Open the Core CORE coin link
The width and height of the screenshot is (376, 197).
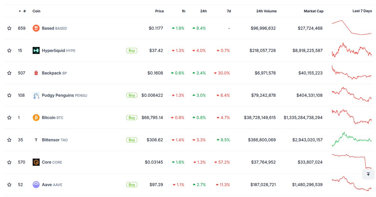pos(52,162)
